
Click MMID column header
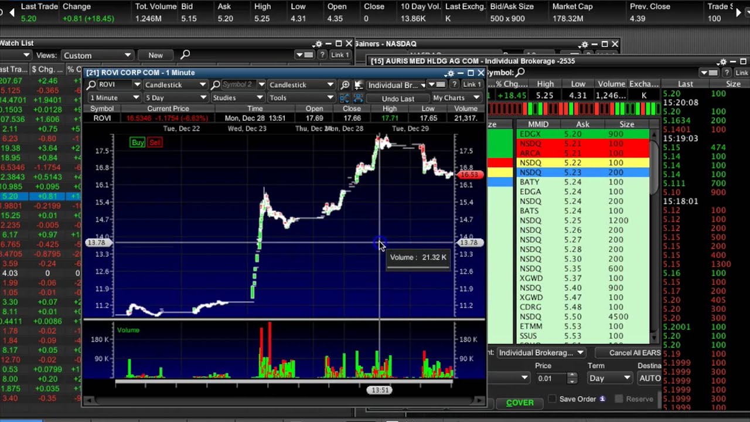point(538,124)
